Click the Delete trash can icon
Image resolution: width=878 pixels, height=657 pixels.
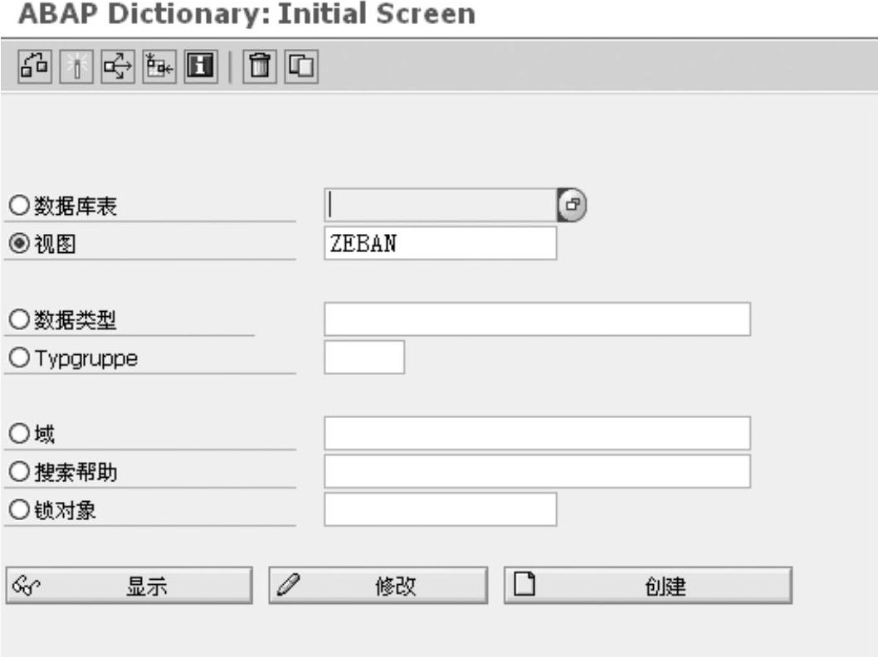coord(259,66)
